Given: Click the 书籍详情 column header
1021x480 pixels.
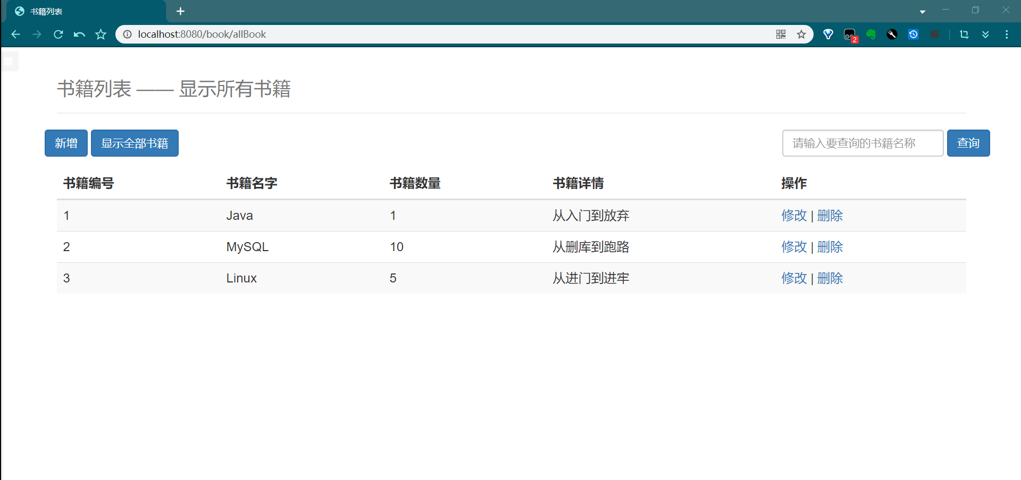Looking at the screenshot, I should [579, 183].
